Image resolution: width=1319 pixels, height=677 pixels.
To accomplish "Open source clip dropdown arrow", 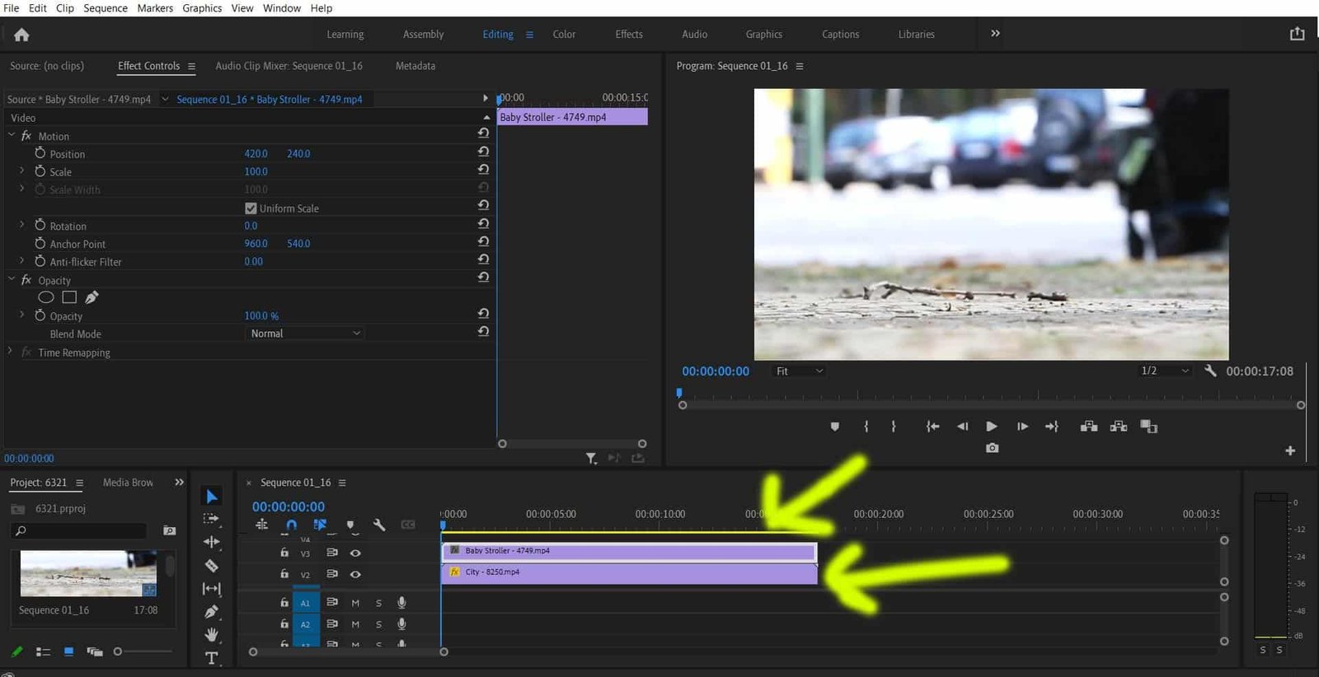I will [165, 99].
